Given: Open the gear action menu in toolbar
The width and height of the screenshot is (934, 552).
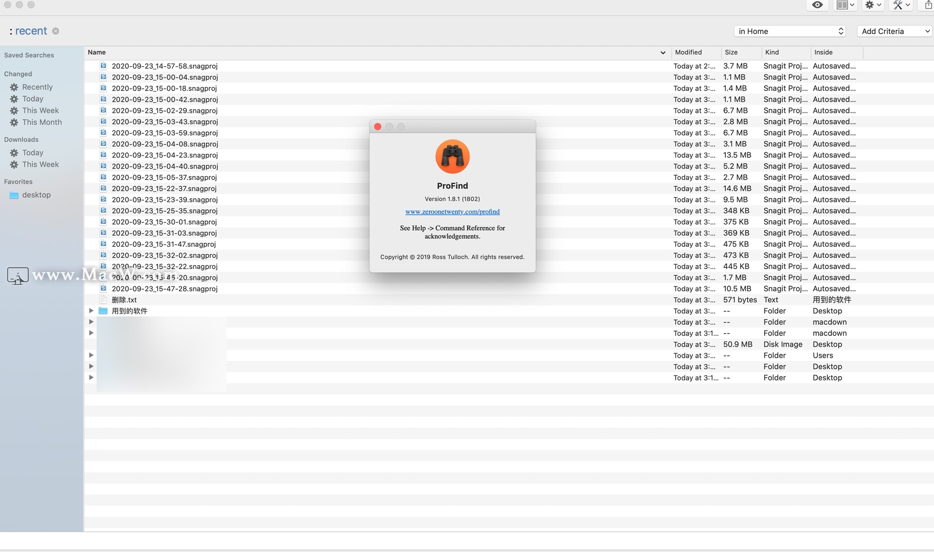Looking at the screenshot, I should pyautogui.click(x=873, y=5).
